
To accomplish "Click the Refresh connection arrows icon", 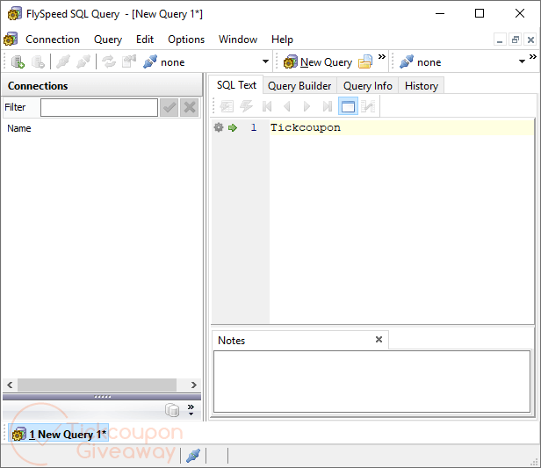I will tap(109, 62).
